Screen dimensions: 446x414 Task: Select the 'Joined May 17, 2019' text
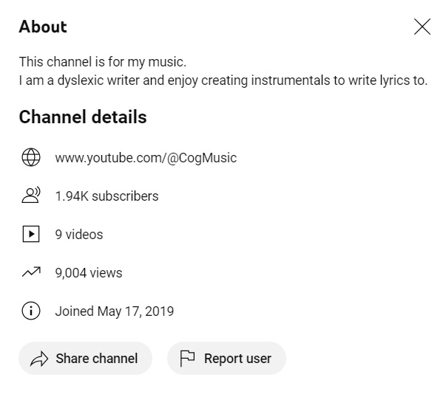click(115, 311)
